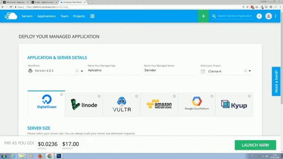The height and width of the screenshot is (159, 283).
Task: Click the project folder icon beside Cliente-A
Action: click(203, 72)
